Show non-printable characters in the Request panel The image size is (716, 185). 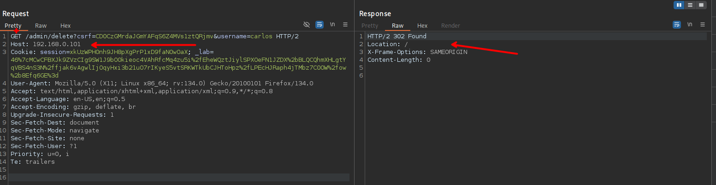tap(332, 24)
